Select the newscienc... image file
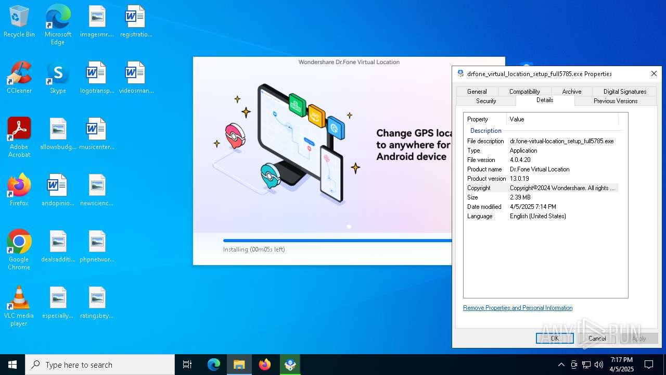Viewport: 666px width, 375px height. coord(97,191)
